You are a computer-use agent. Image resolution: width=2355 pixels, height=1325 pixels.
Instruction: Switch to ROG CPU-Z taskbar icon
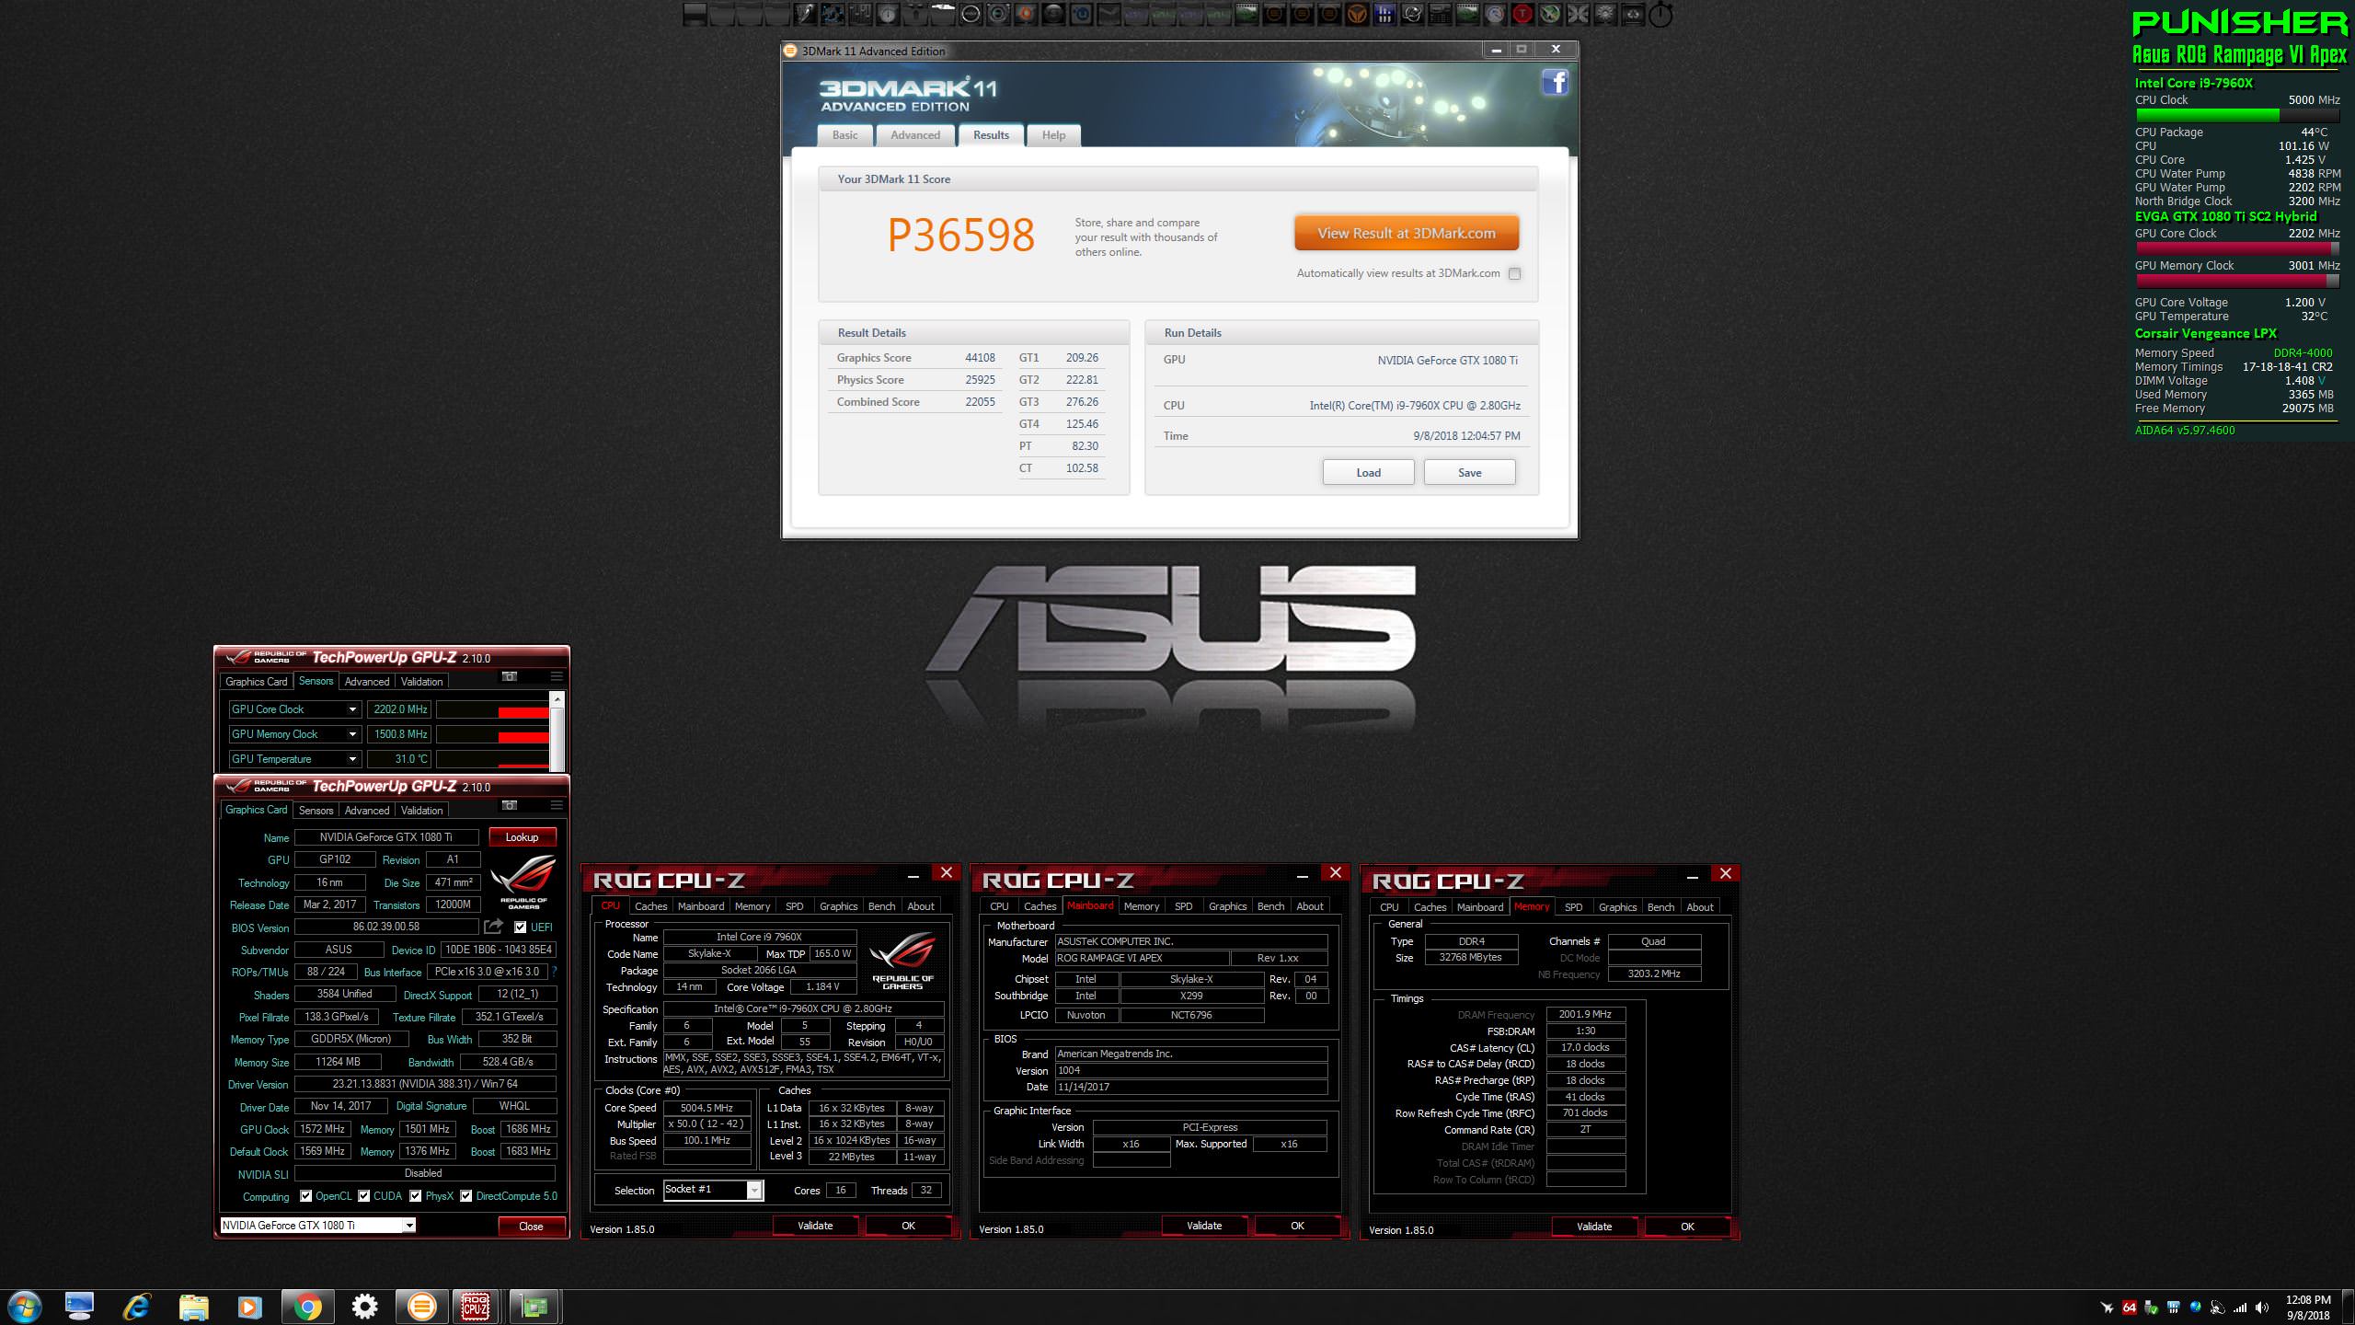(476, 1307)
